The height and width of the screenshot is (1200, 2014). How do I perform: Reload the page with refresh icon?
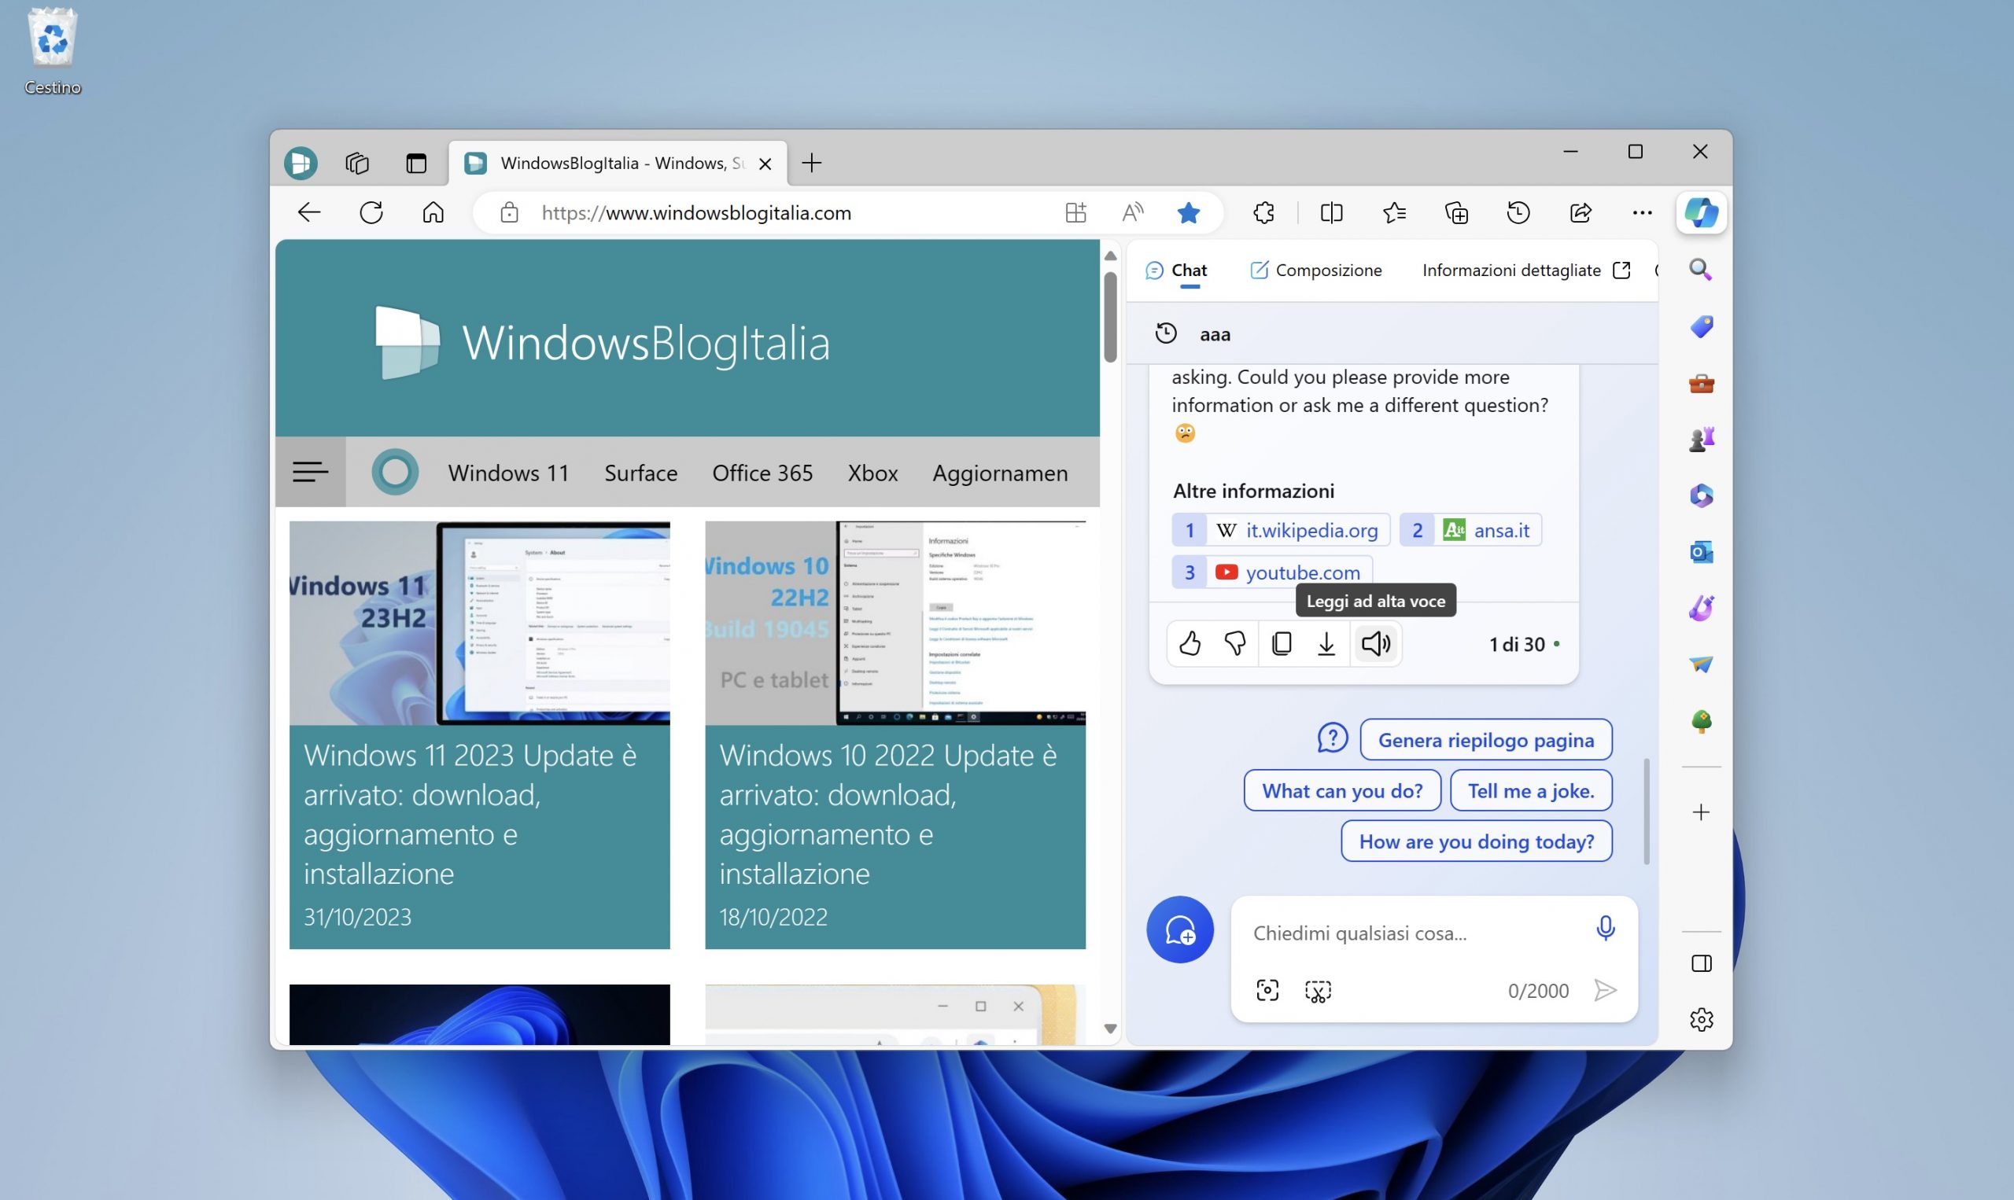point(371,212)
